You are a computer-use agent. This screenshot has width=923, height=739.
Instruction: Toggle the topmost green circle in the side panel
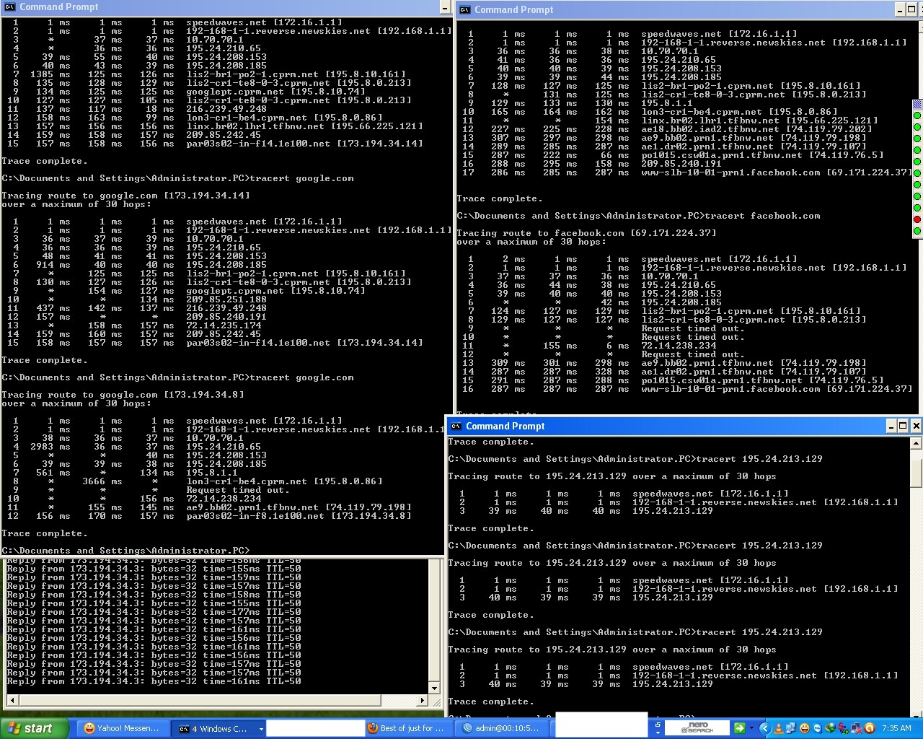click(917, 115)
